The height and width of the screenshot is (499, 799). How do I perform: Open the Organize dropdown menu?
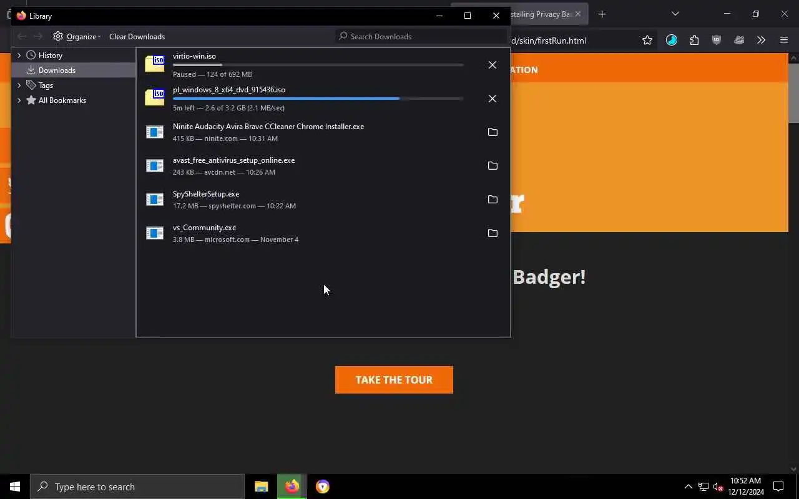click(77, 36)
